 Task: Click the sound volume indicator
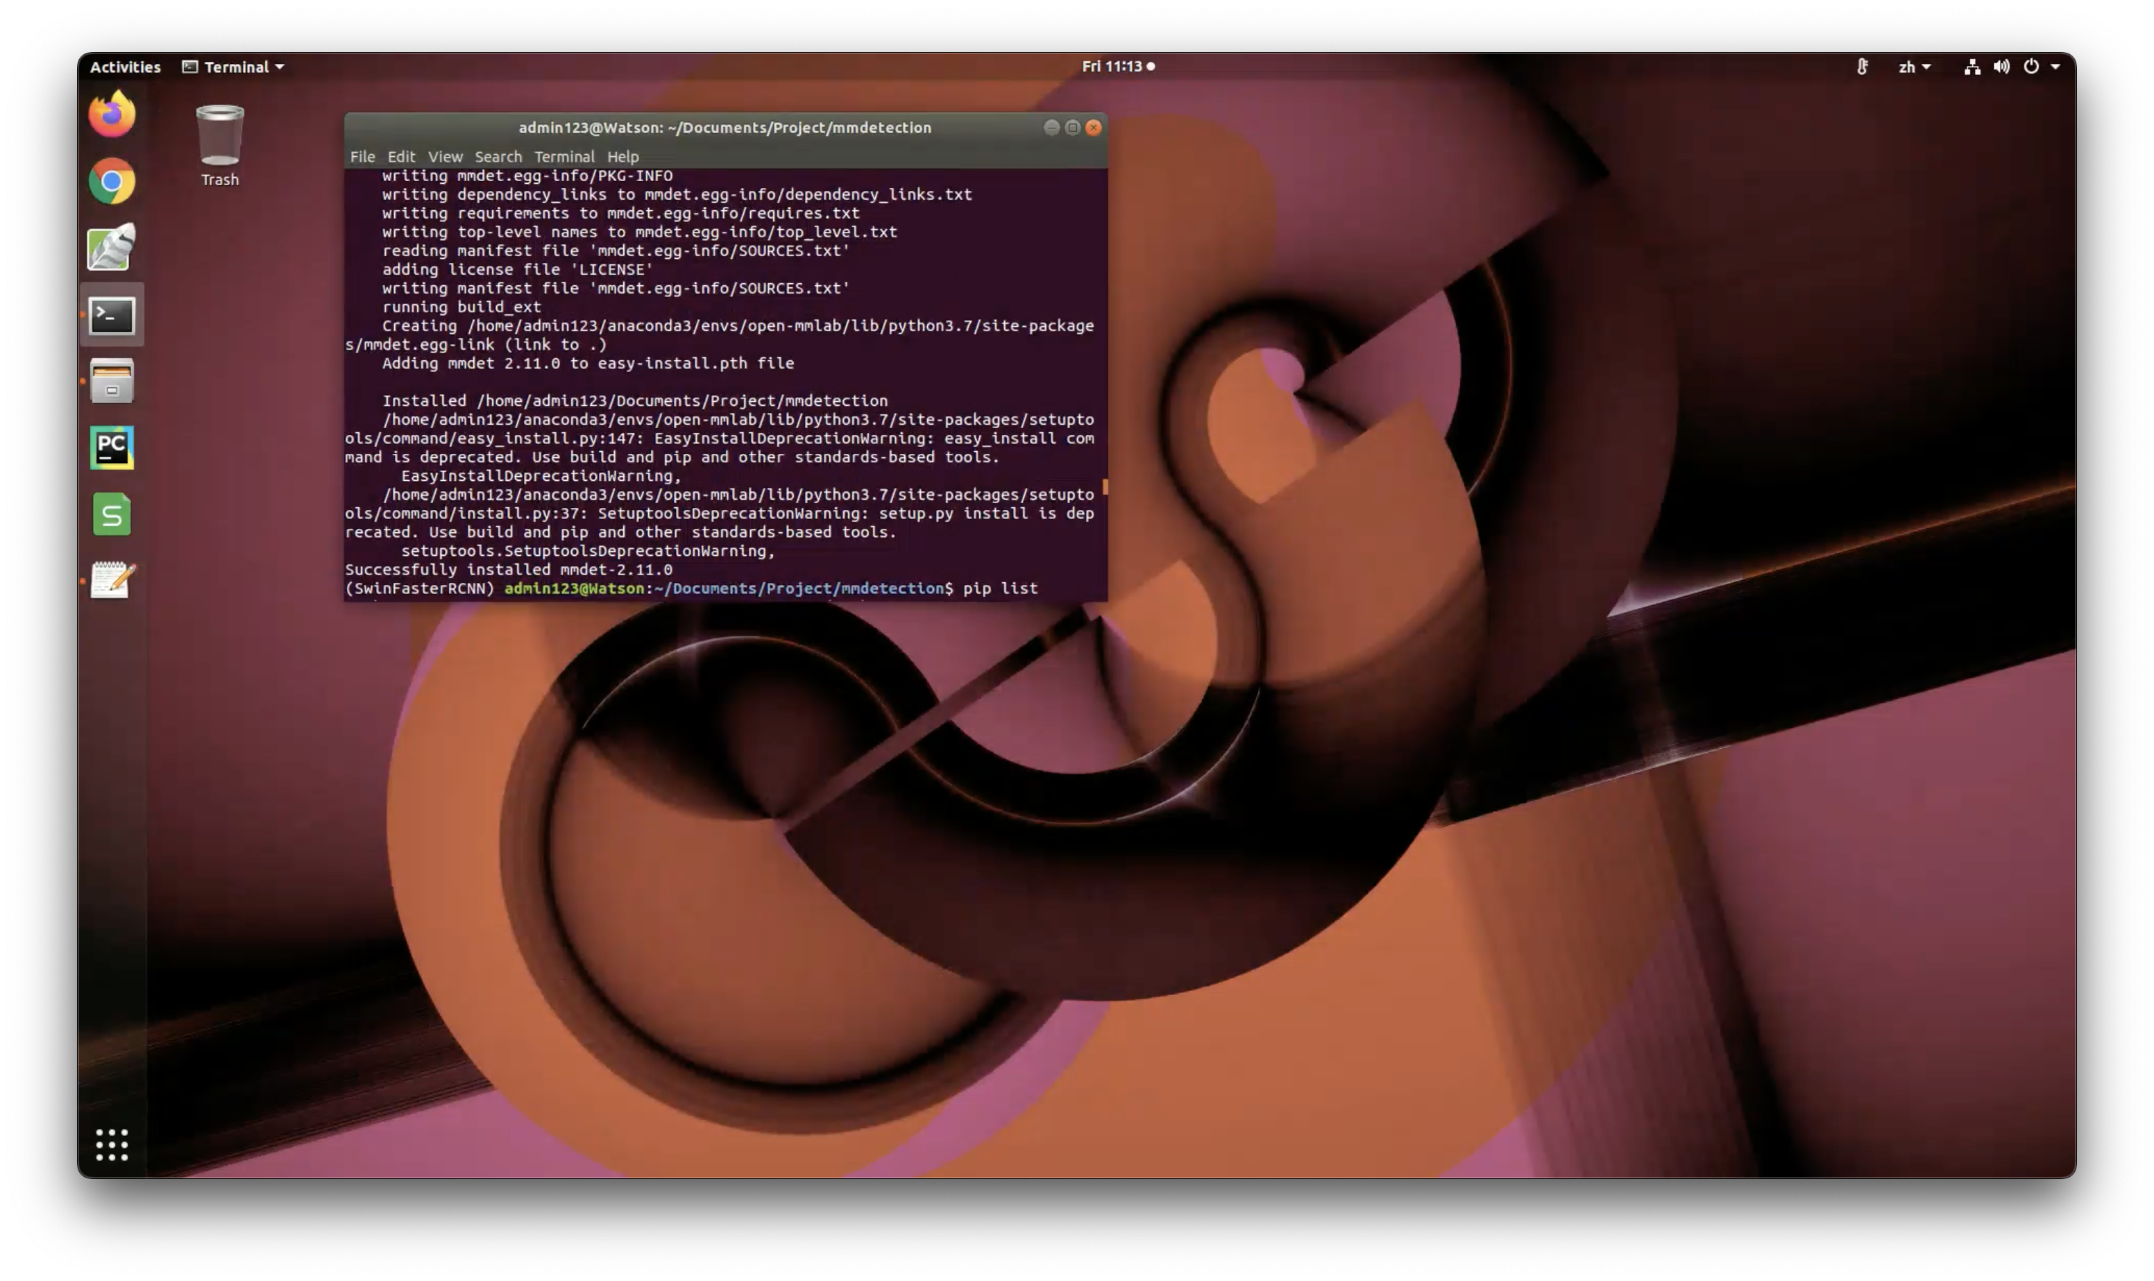click(2001, 67)
